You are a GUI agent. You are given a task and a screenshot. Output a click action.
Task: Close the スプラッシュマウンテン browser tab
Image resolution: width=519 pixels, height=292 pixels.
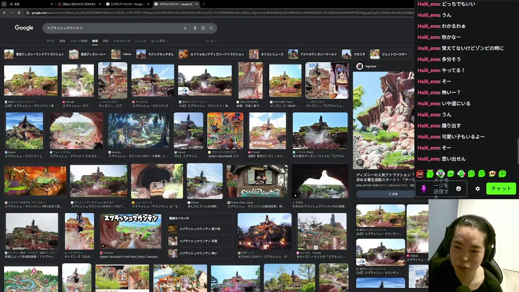197,4
